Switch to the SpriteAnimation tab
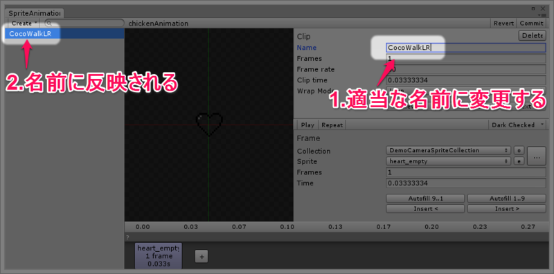 point(34,13)
